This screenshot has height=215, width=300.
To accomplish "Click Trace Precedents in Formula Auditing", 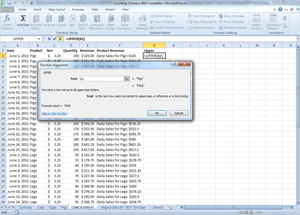I will coord(201,16).
